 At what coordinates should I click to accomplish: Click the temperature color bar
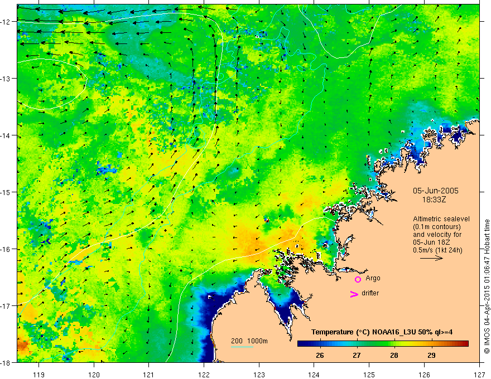(383, 344)
